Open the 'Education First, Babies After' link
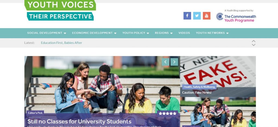Screen dimensions: 278x127 (x=62, y=43)
